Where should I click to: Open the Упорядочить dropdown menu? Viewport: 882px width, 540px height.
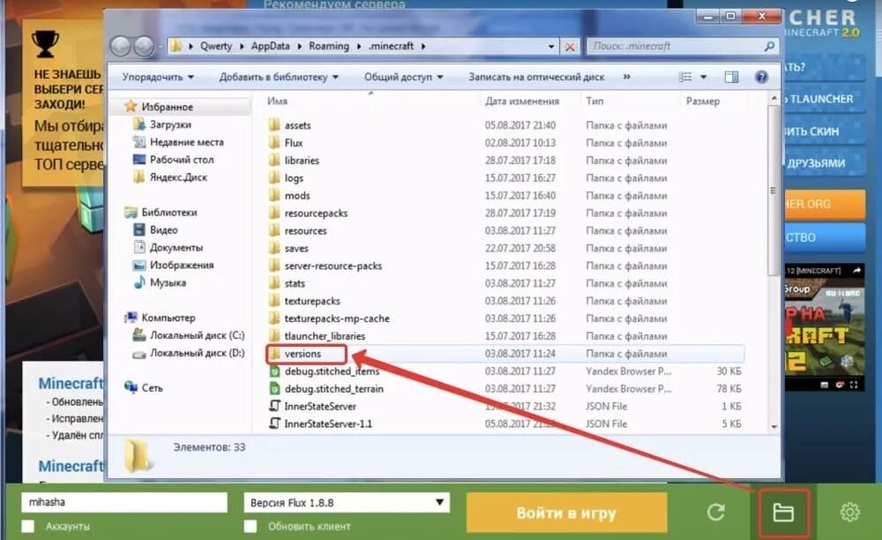coord(158,77)
